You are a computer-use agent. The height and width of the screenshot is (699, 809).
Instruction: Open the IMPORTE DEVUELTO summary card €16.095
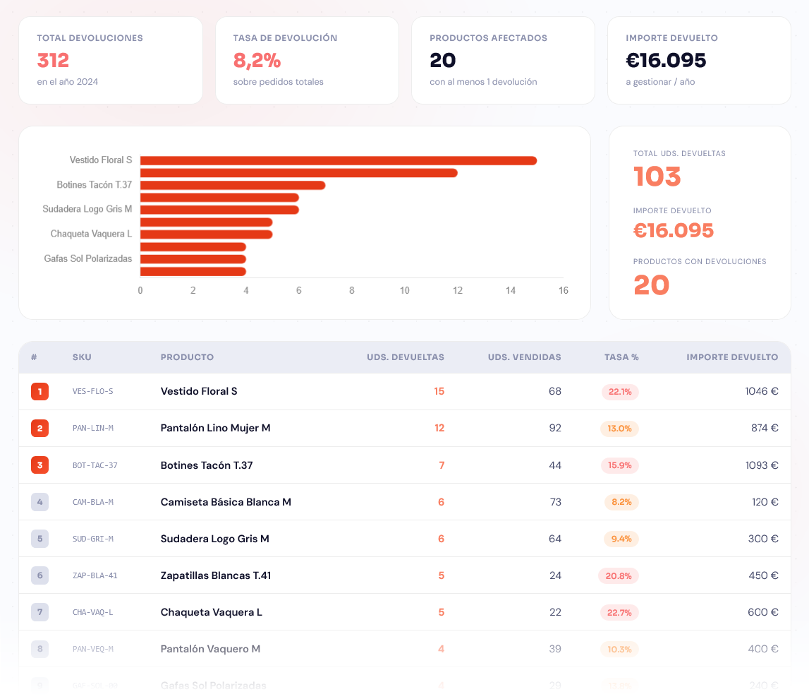click(x=699, y=60)
